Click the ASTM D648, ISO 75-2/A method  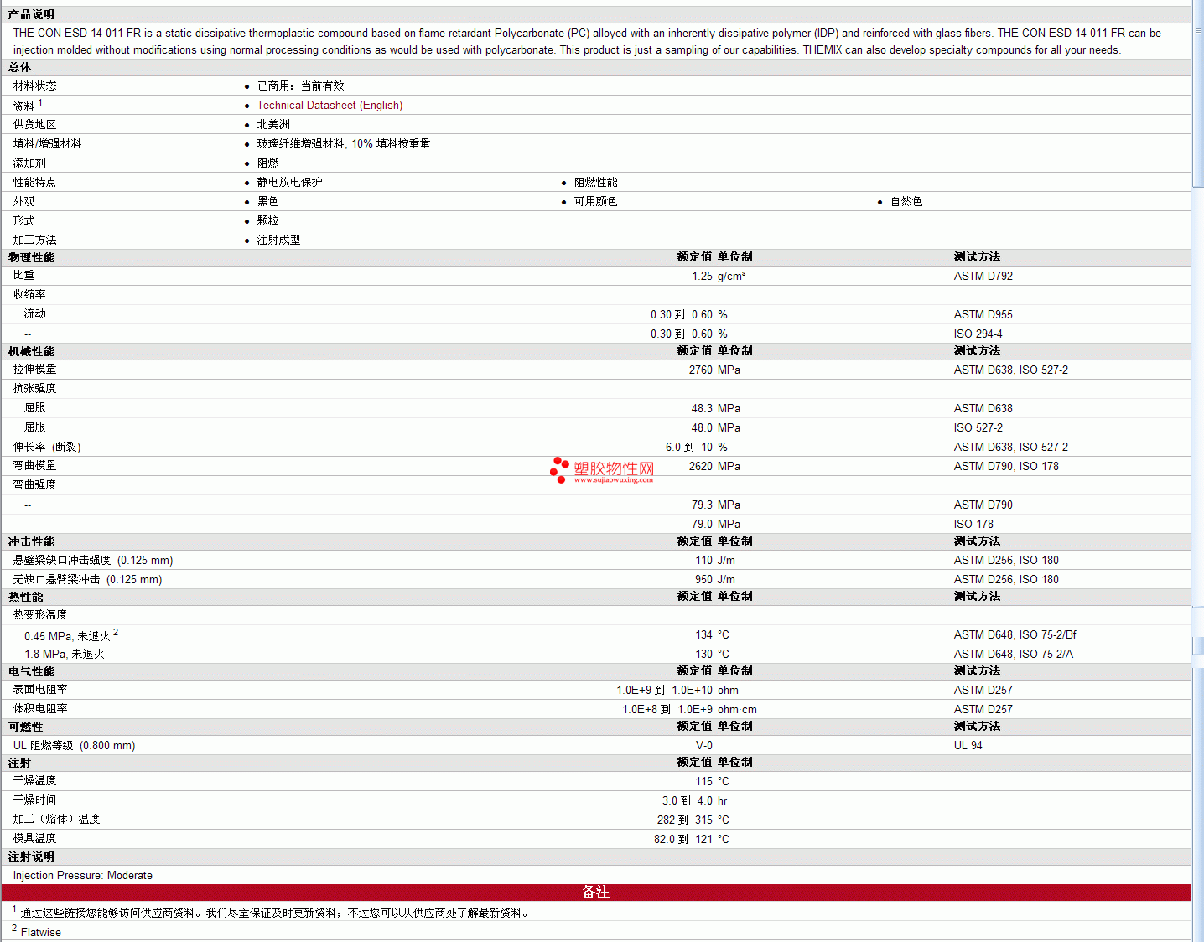tap(1013, 654)
